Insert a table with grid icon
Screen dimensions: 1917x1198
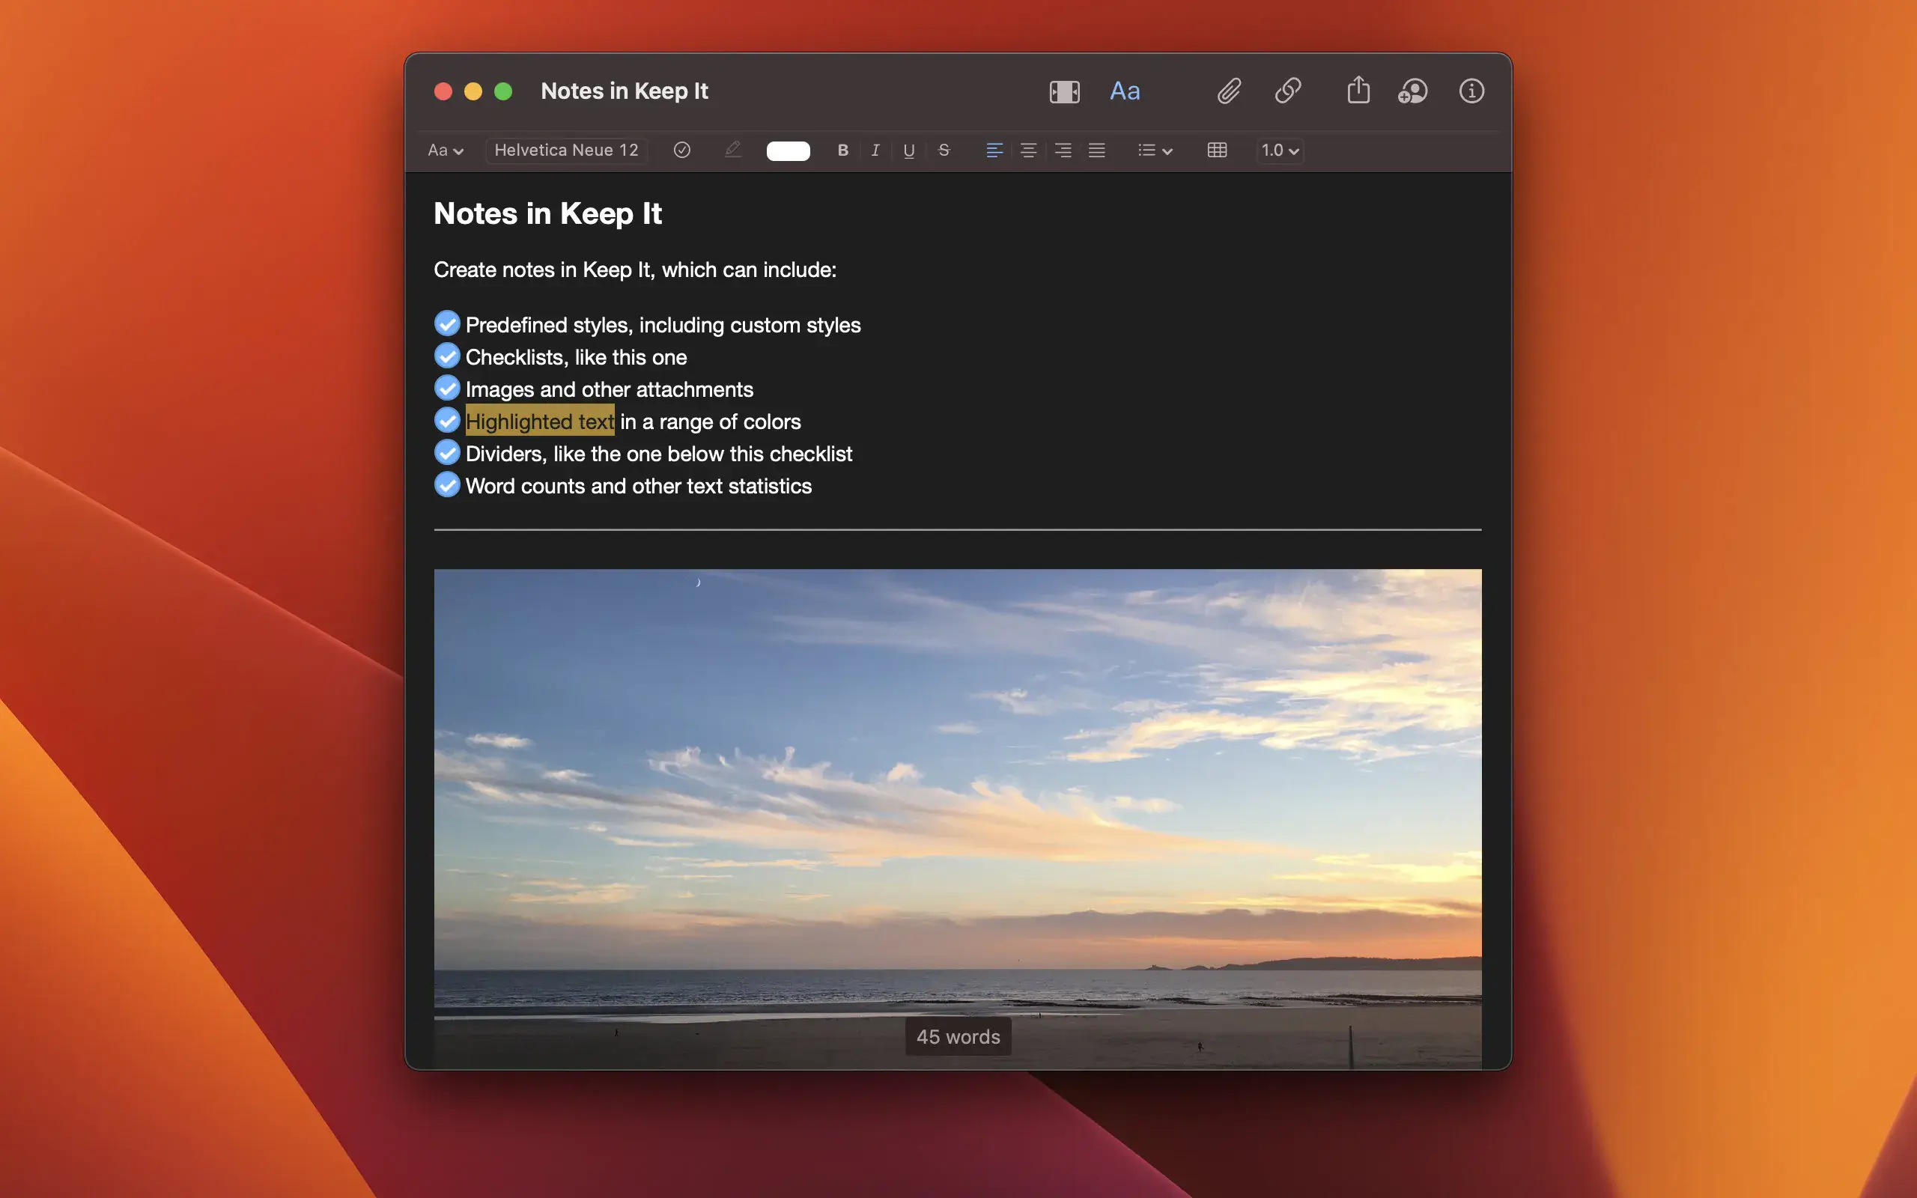(1217, 150)
